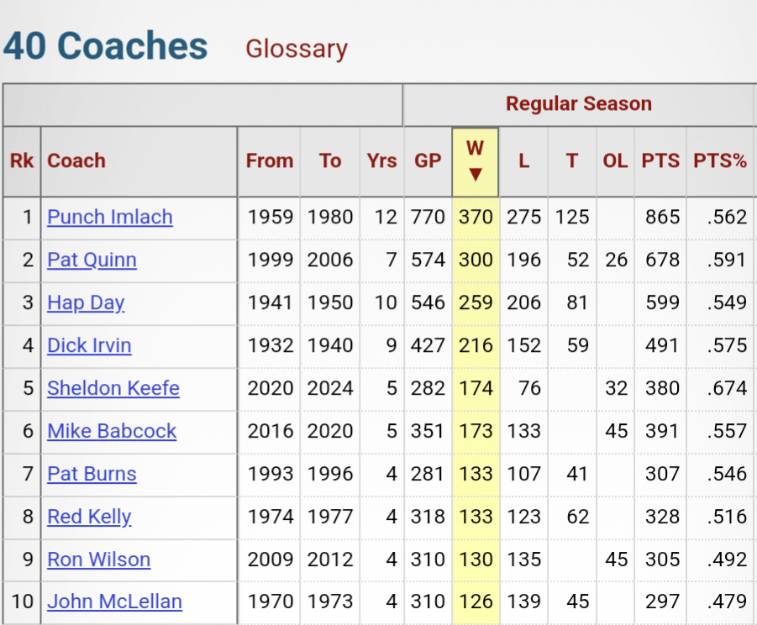757x625 pixels.
Task: Open Dick Irvin's profile link
Action: tap(89, 345)
